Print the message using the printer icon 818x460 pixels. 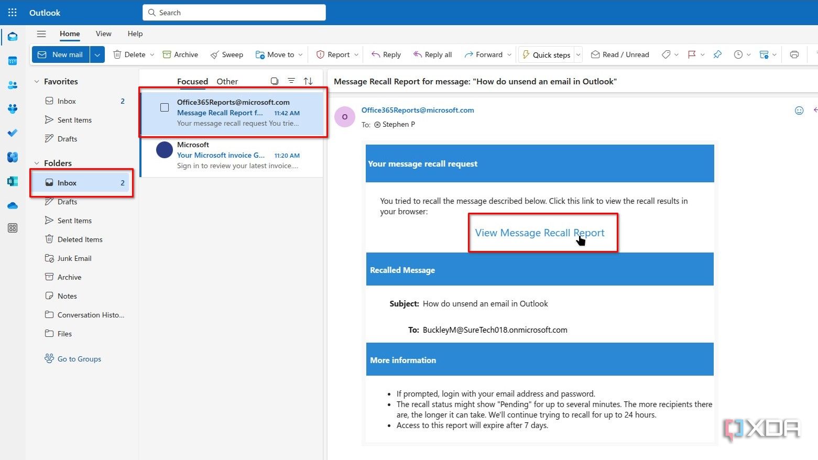tap(794, 54)
